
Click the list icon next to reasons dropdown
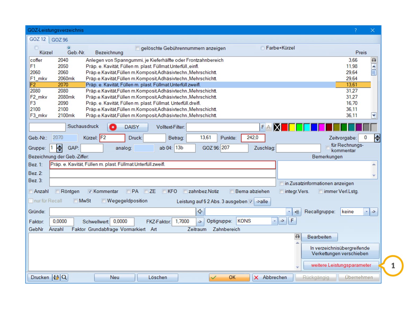coord(297,212)
